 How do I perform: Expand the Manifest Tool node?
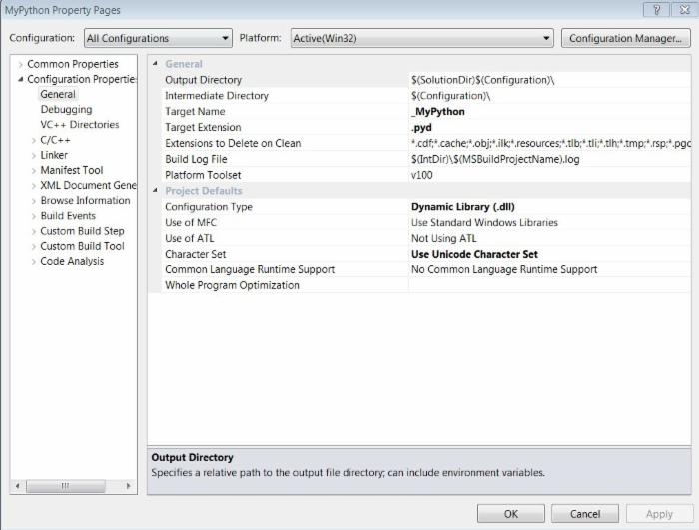click(34, 171)
